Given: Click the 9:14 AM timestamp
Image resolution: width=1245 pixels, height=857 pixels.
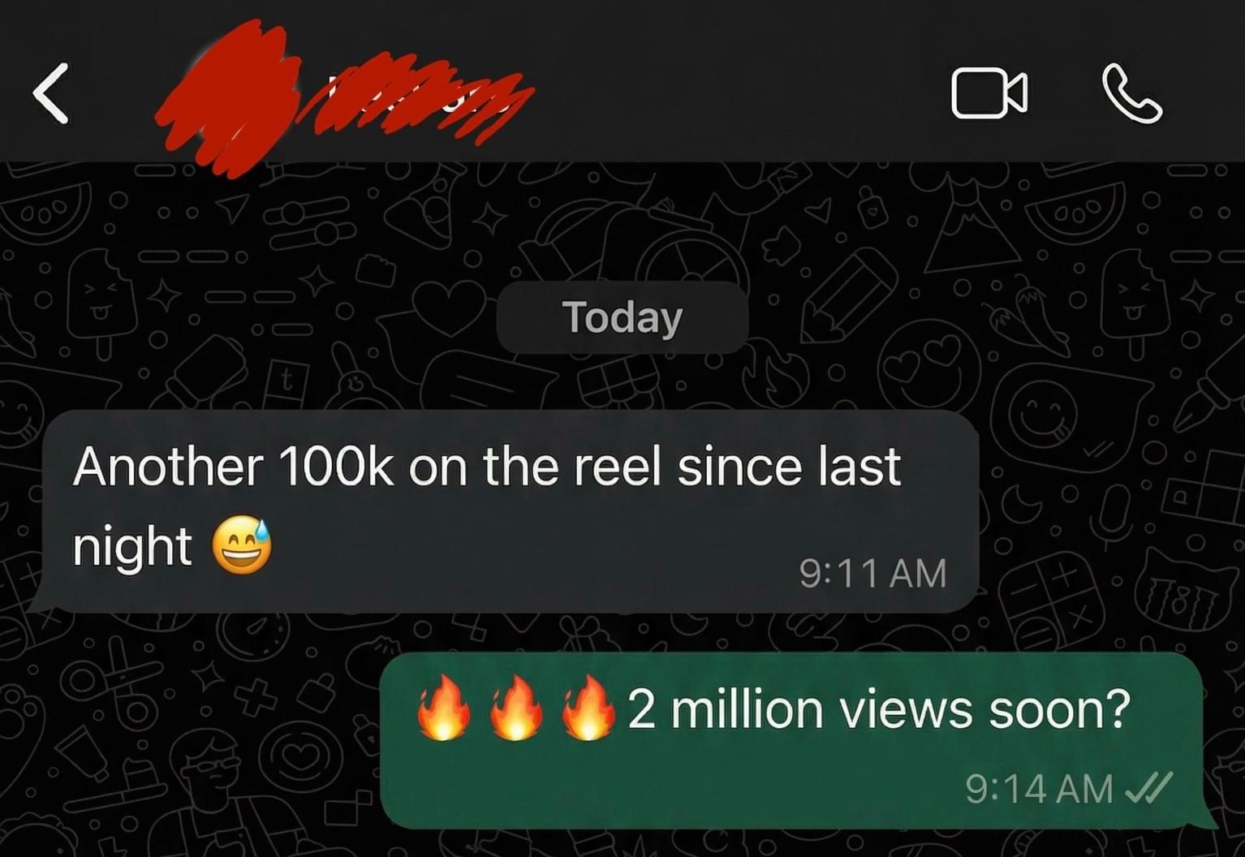Looking at the screenshot, I should (1039, 788).
